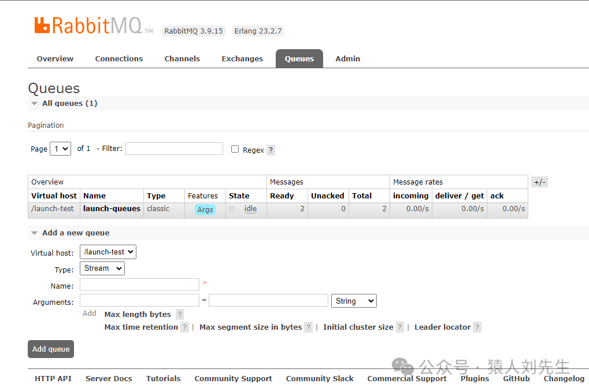Click the Max time retention argument link

tap(141, 327)
